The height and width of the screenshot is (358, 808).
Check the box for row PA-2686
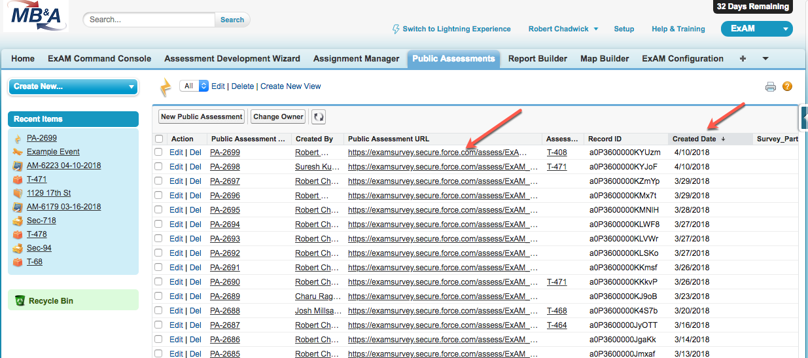(158, 340)
